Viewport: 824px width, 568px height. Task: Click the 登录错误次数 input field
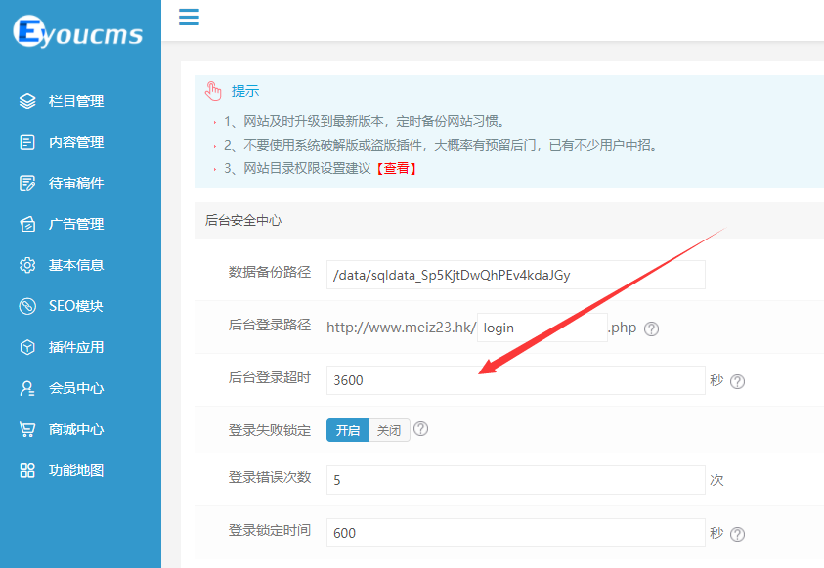pyautogui.click(x=515, y=480)
